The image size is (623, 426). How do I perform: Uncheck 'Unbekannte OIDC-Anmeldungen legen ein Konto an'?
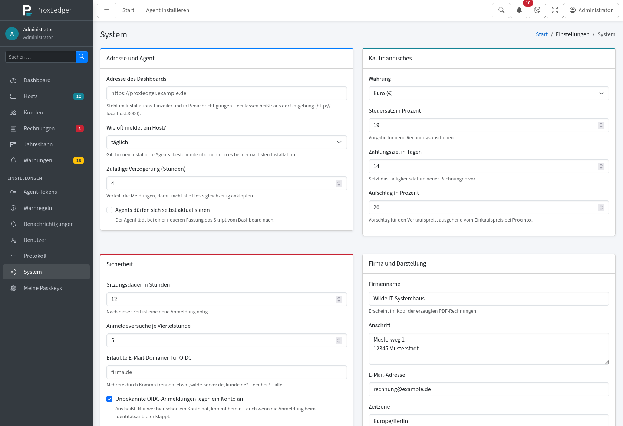pos(109,399)
